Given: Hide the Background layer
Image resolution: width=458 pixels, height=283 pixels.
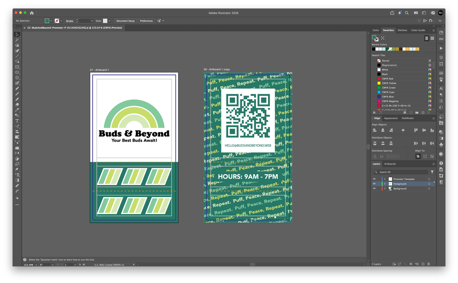Looking at the screenshot, I should click(374, 189).
